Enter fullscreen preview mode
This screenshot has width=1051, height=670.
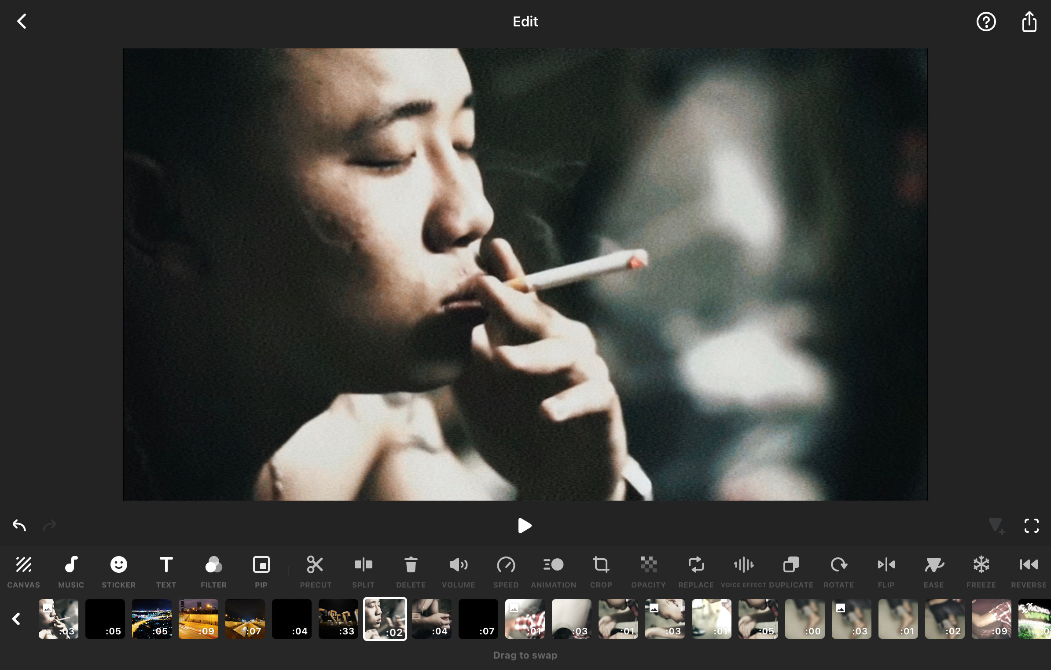click(1031, 526)
